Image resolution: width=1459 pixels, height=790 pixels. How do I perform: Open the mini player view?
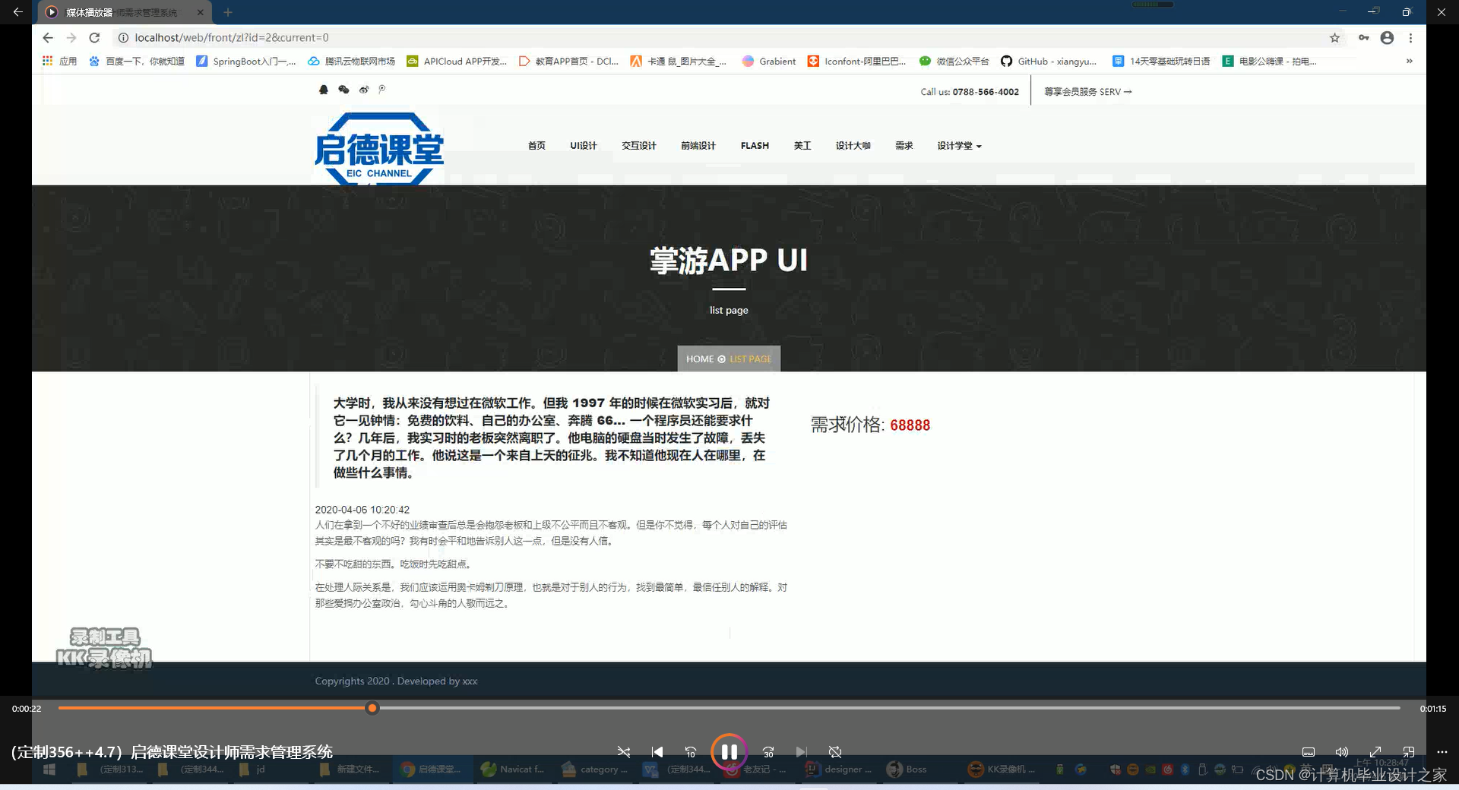[1409, 752]
